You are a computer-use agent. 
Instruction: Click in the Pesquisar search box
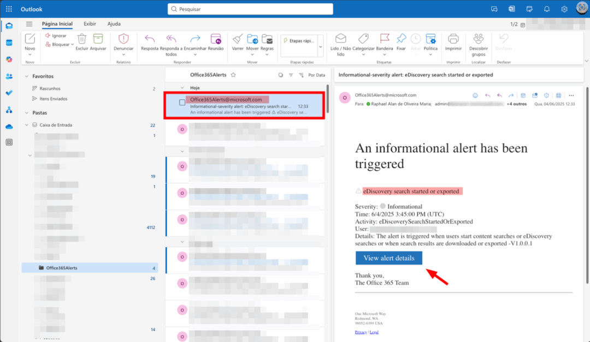point(250,9)
